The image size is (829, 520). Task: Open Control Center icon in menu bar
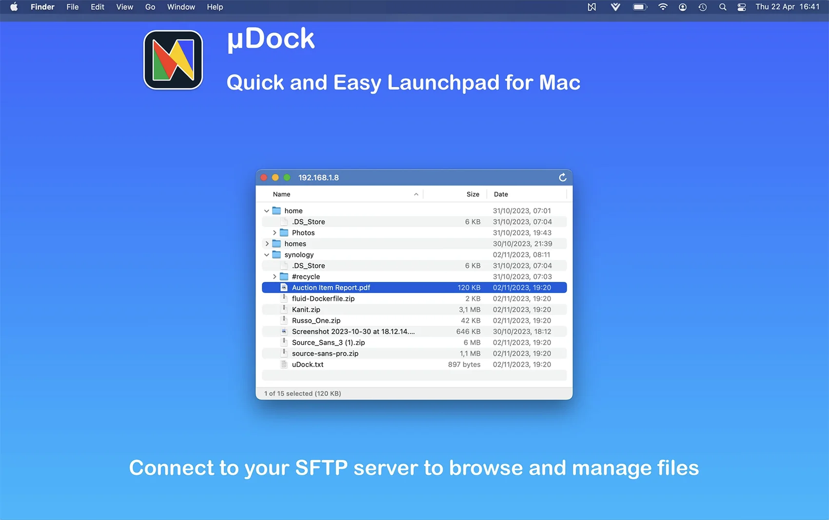tap(742, 7)
